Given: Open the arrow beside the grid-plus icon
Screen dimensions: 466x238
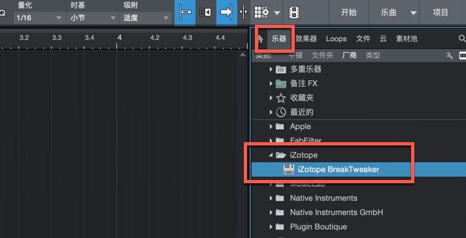Looking at the screenshot, I should (277, 13).
